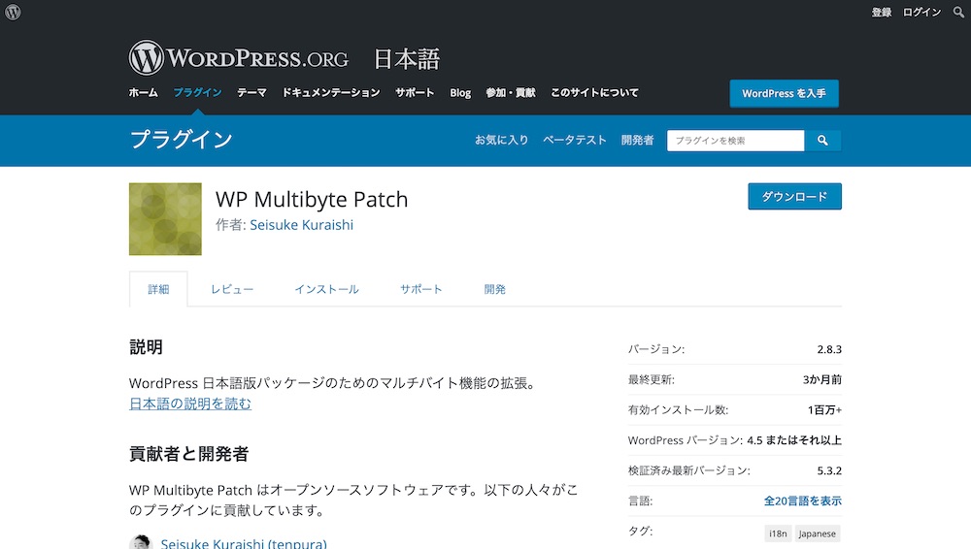Click 3か月前 last updated value
The image size is (971, 549).
(x=821, y=379)
